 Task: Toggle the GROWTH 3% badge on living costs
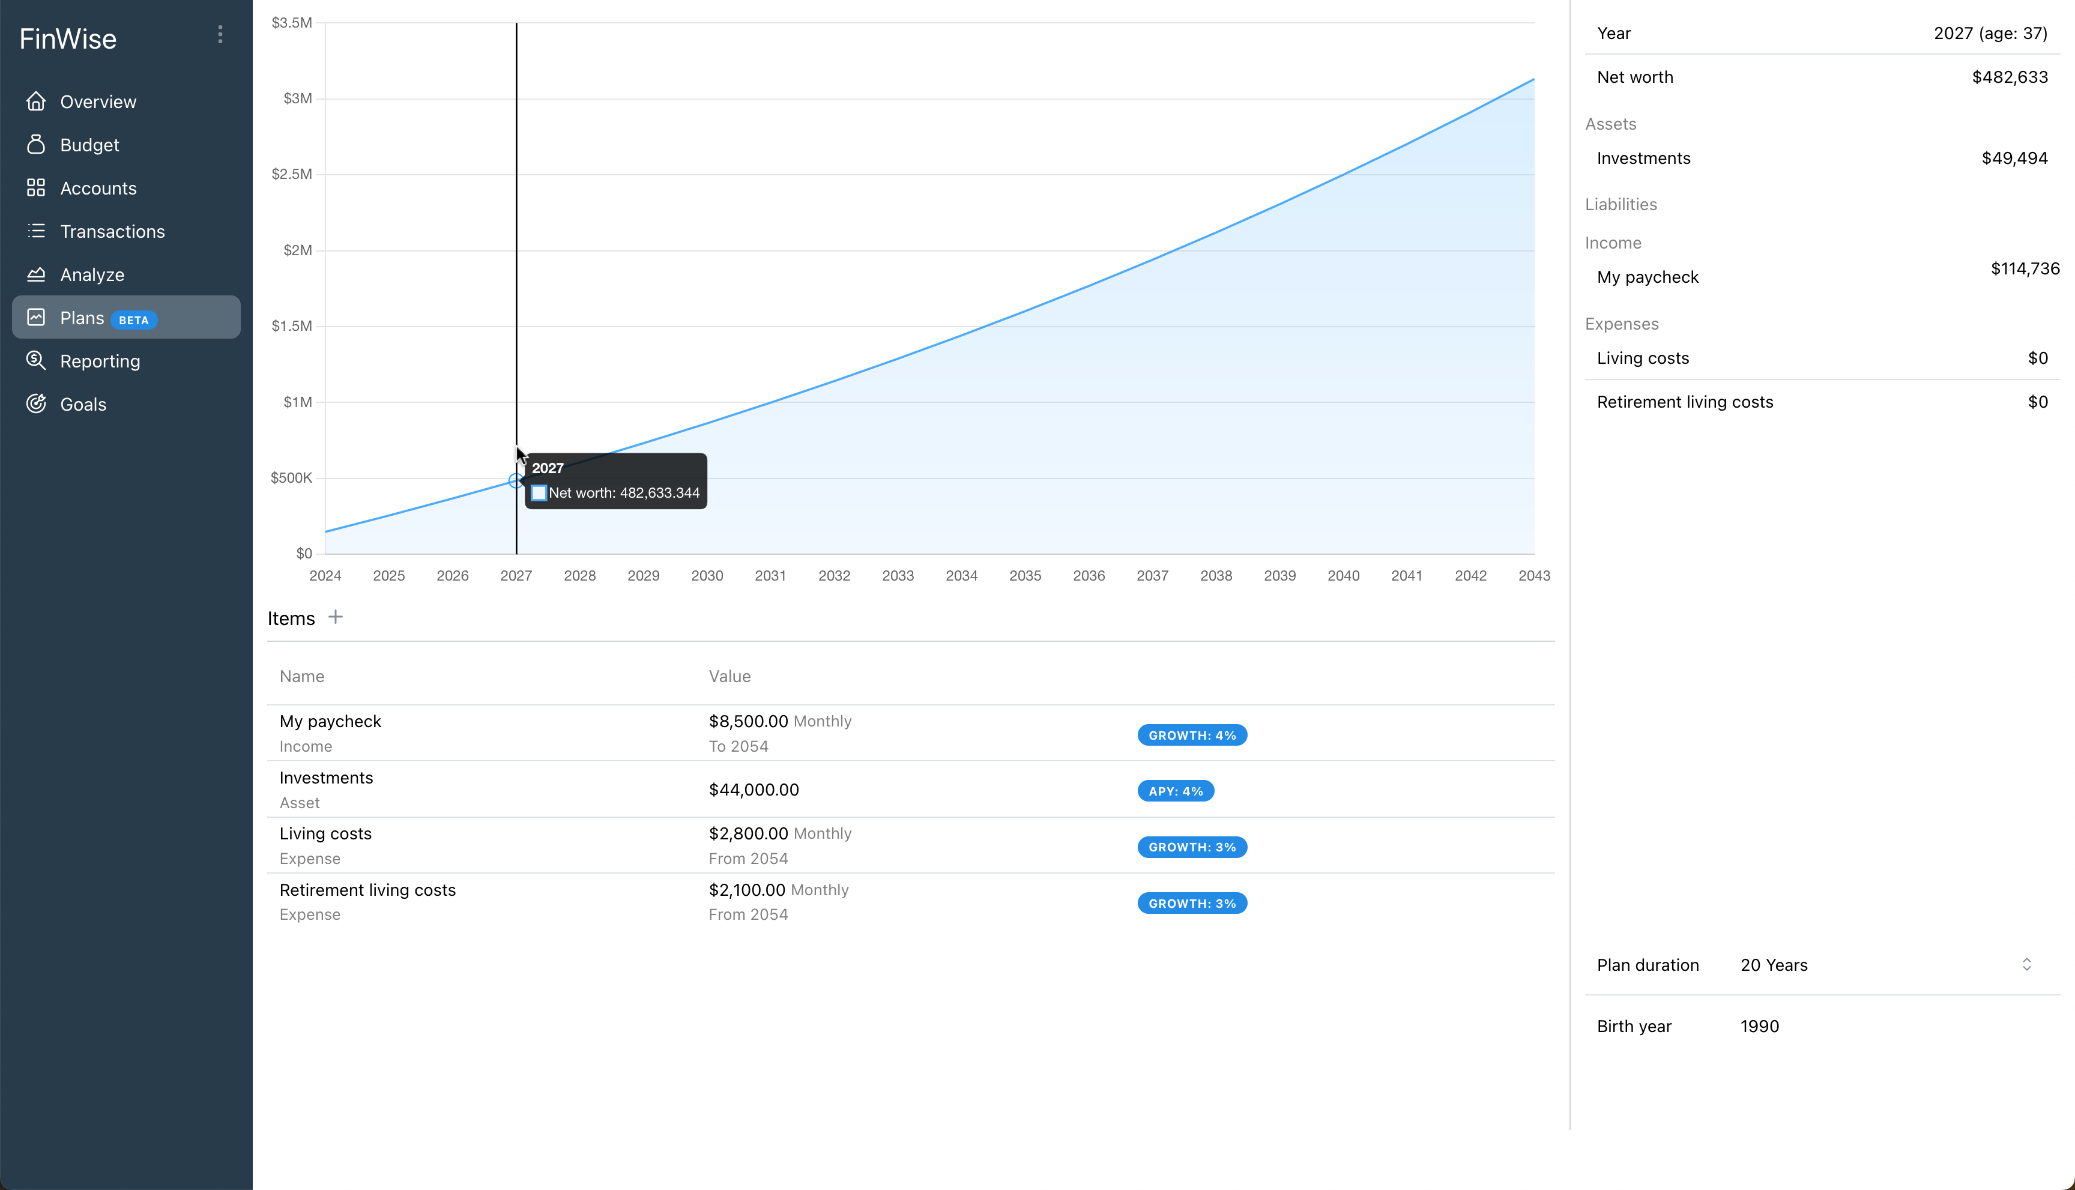[1193, 847]
